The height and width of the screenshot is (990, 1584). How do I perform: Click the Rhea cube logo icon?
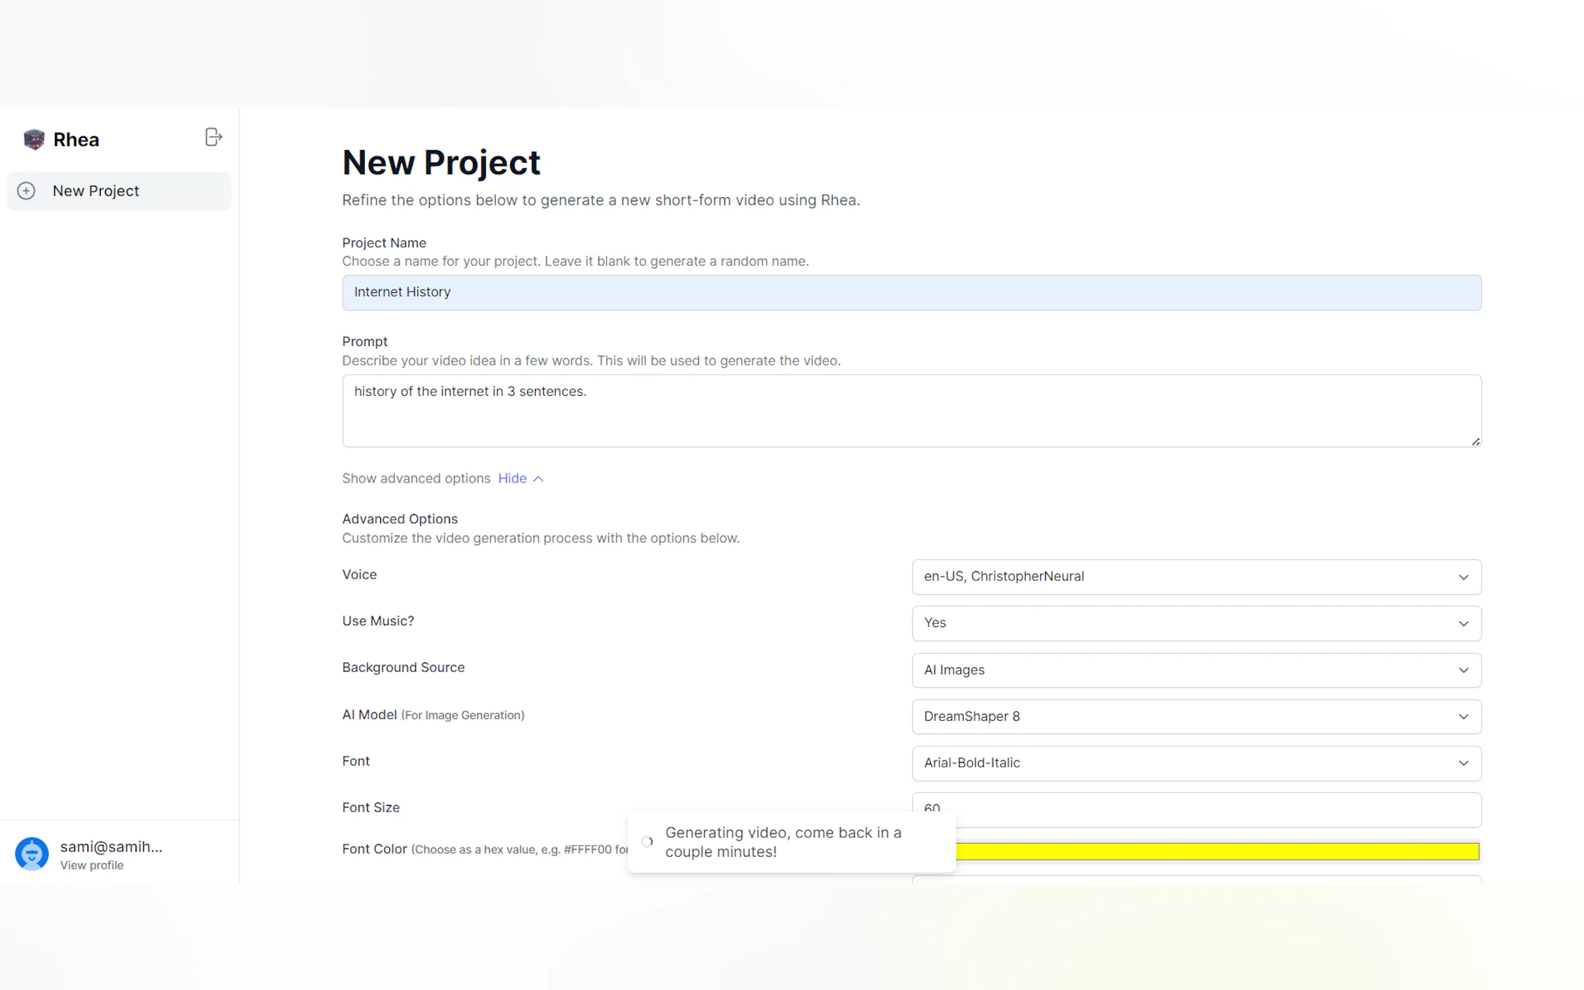click(34, 139)
